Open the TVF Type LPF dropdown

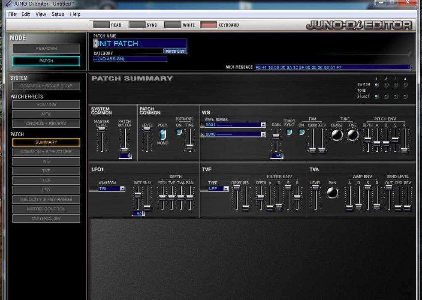click(226, 189)
